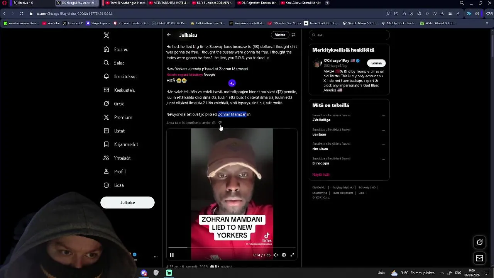Open new browser tab plus button
This screenshot has height=278, width=494.
click(x=327, y=3)
